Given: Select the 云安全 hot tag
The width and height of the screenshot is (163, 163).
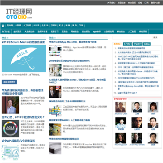Looking at the screenshot, I should [x=65, y=32].
